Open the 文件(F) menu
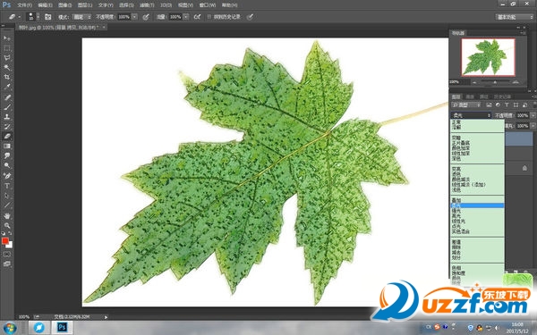 click(x=24, y=5)
